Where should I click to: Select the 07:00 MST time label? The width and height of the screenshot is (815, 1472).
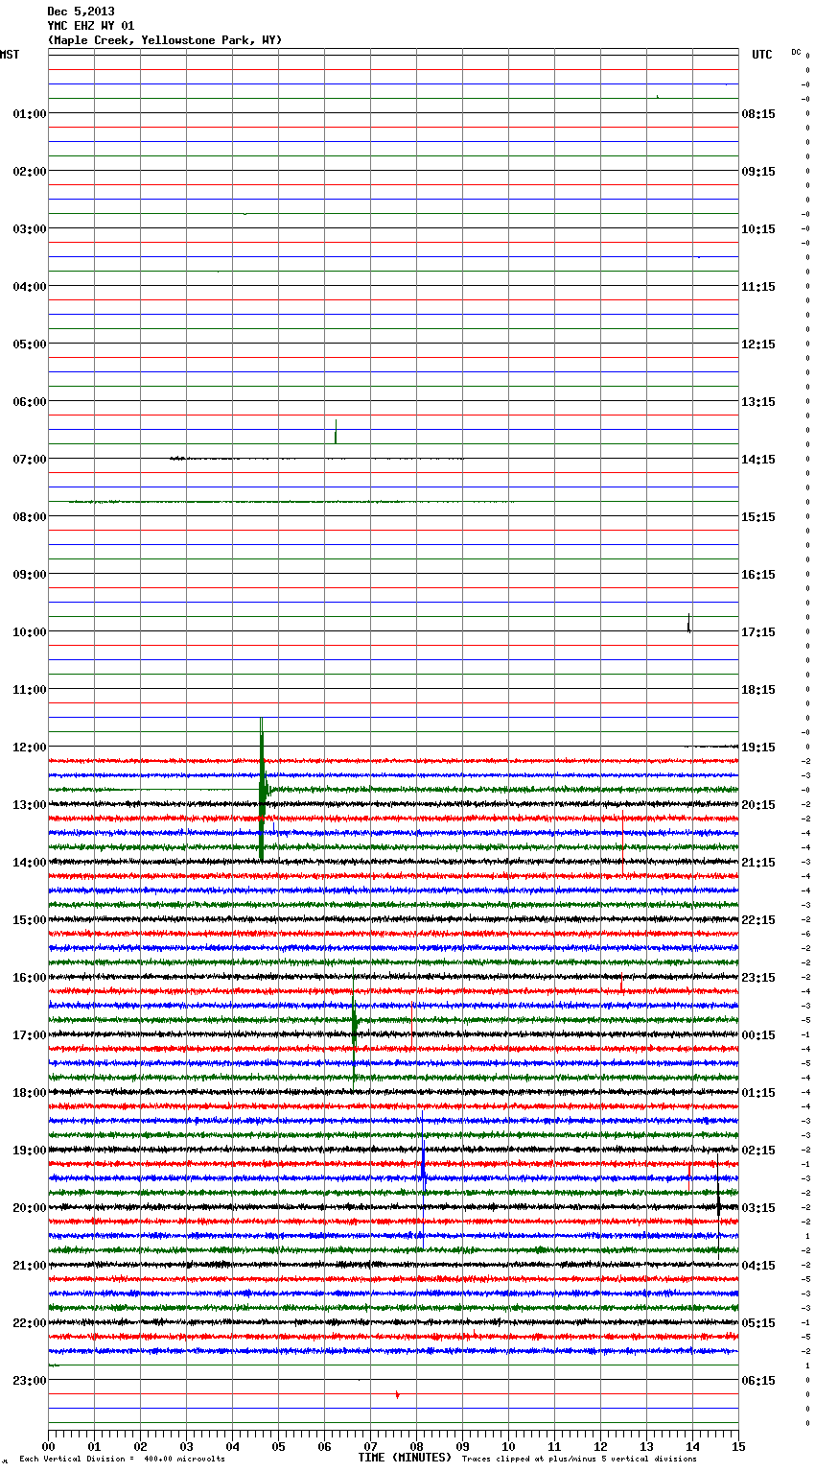click(29, 460)
